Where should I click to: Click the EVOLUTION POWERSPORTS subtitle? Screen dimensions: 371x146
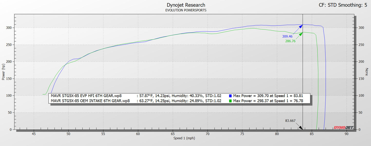tap(186, 10)
